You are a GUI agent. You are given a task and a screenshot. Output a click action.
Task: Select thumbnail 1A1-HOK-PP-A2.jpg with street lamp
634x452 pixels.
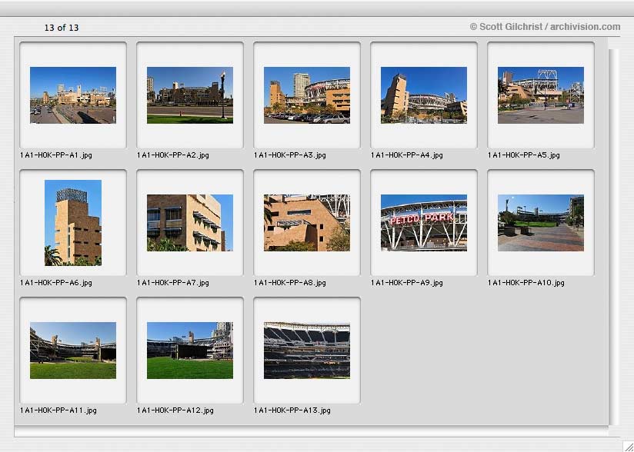point(189,95)
